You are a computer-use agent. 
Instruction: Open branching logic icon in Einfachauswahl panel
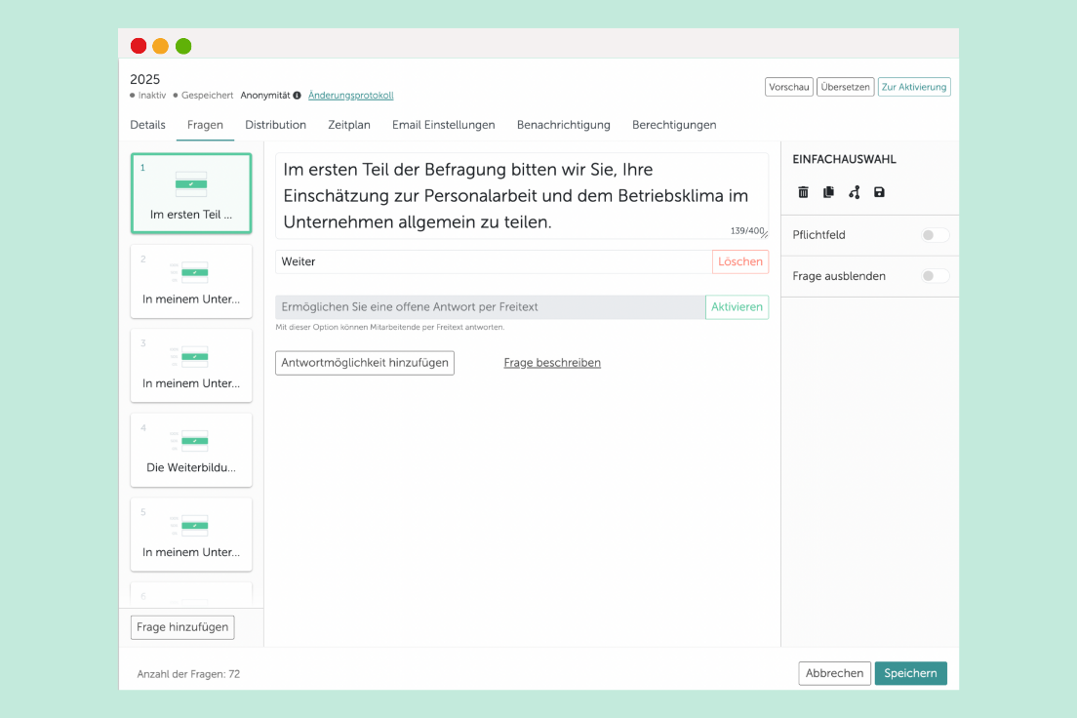(x=854, y=192)
